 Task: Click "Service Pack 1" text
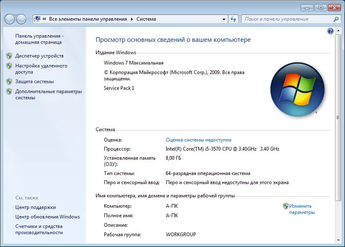119,88
